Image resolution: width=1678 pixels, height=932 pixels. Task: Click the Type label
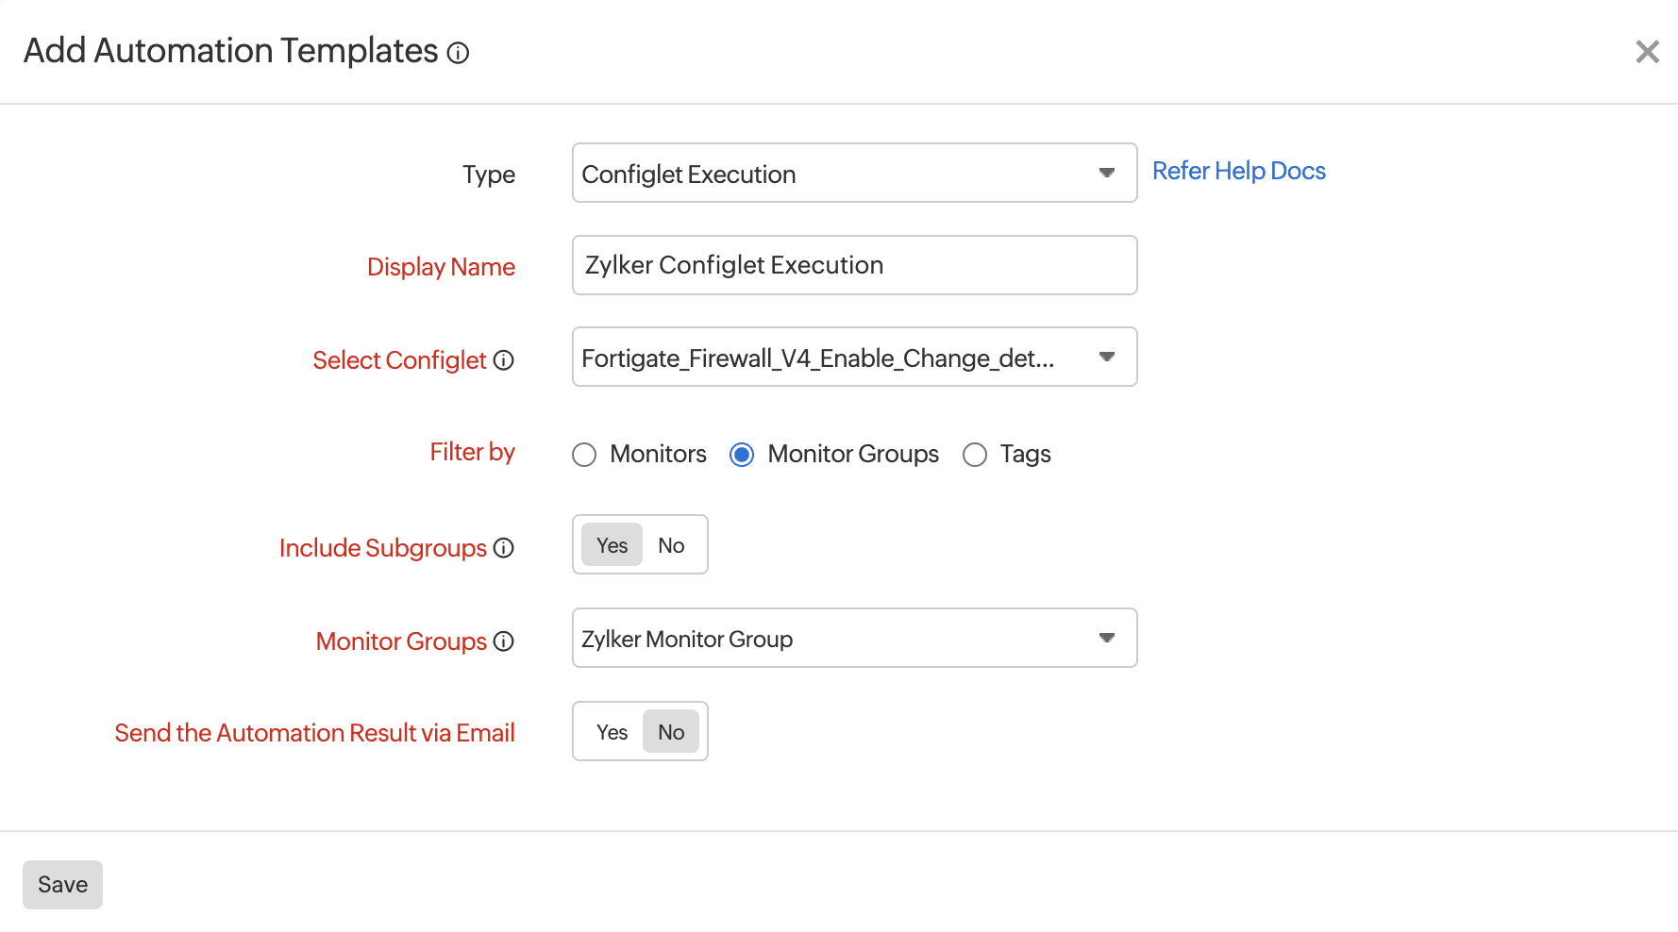click(x=489, y=175)
